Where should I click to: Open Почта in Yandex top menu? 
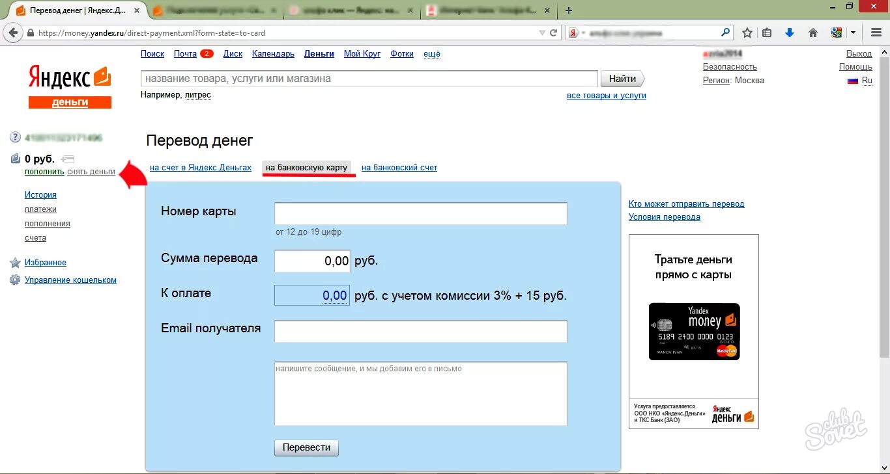click(185, 54)
